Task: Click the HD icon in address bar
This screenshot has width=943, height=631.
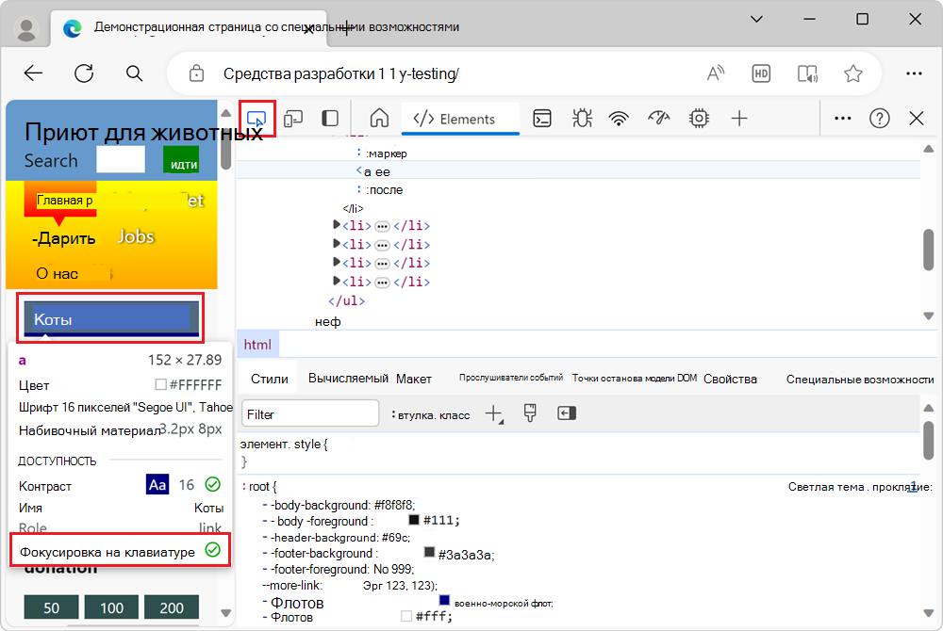Action: tap(761, 73)
